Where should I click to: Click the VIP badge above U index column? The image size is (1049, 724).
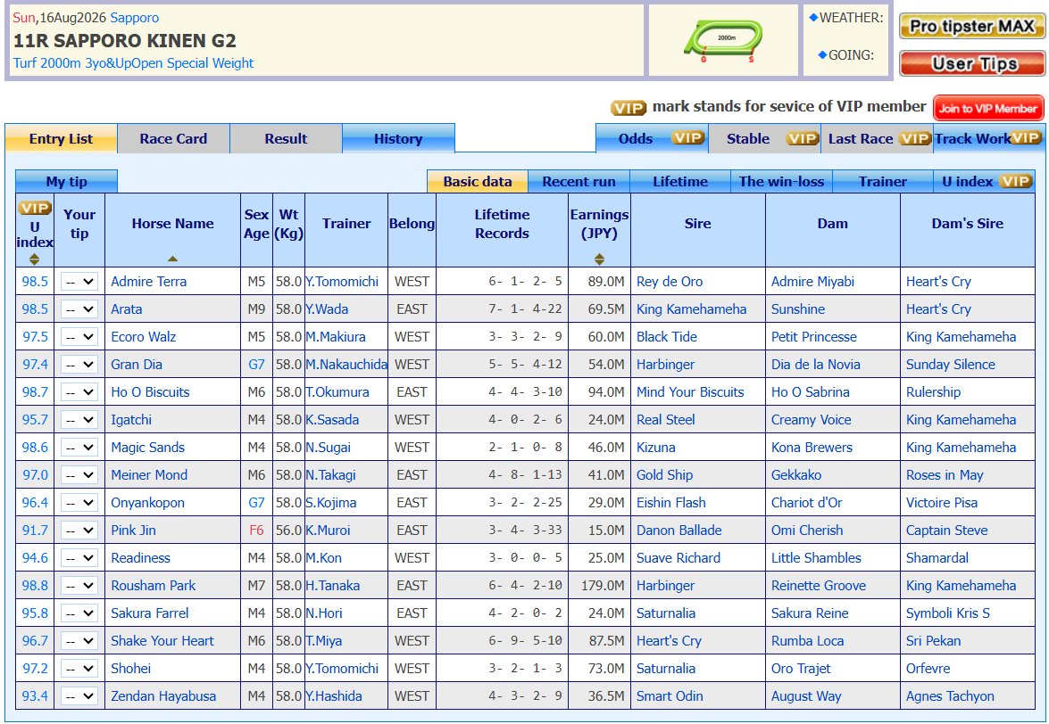click(35, 208)
